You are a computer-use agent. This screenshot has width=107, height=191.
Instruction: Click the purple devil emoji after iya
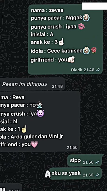(40, 114)
